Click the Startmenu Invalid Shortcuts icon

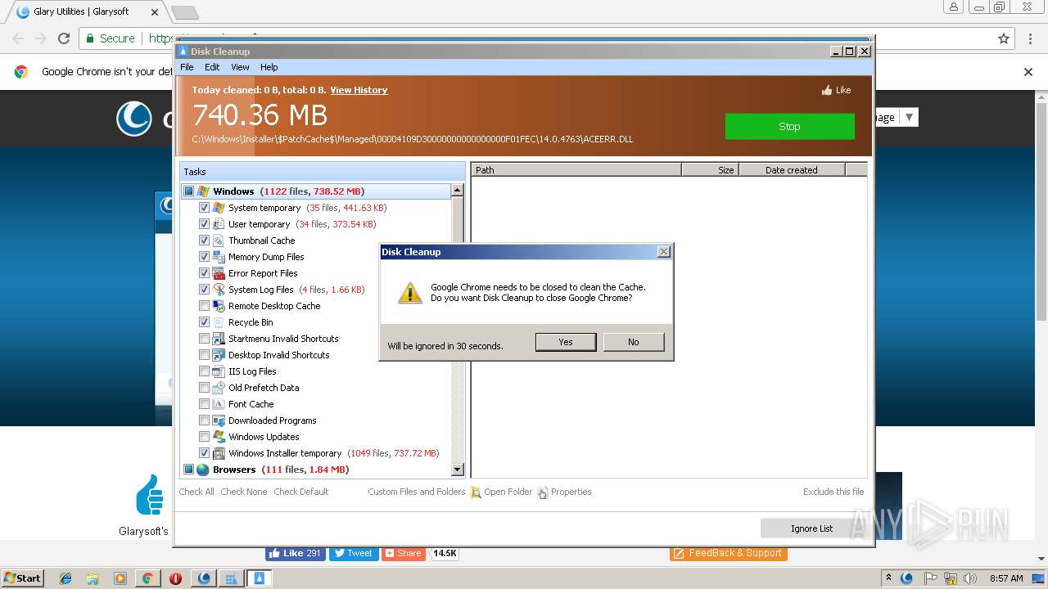219,339
